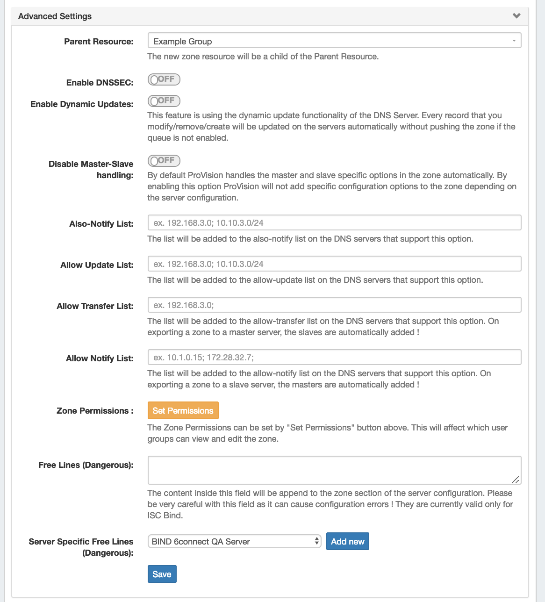Click the Zone Permissions label

coord(95,411)
